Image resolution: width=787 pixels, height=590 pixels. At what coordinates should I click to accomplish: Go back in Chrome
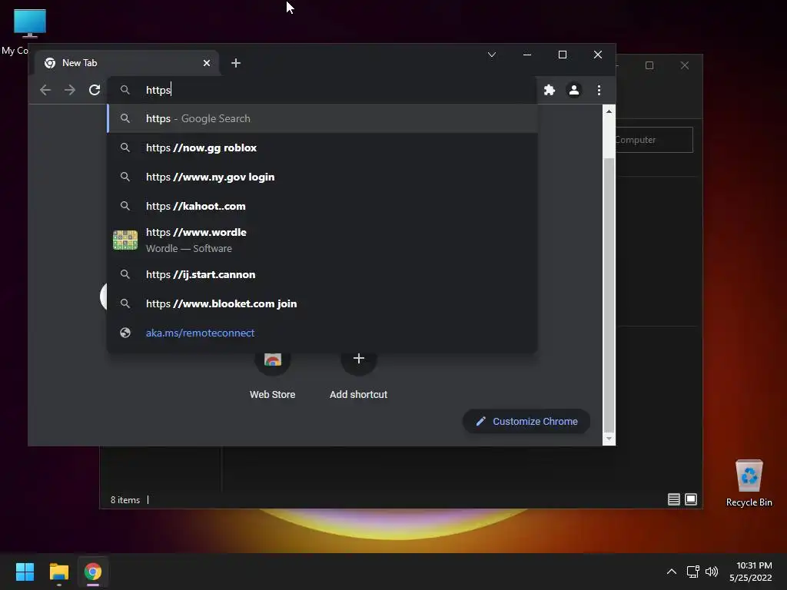tap(45, 90)
